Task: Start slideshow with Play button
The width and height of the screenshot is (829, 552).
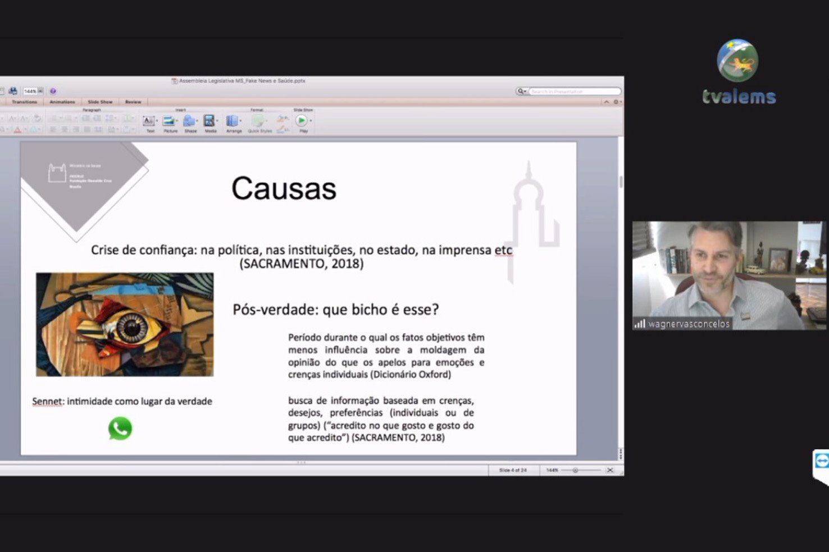Action: click(x=302, y=121)
